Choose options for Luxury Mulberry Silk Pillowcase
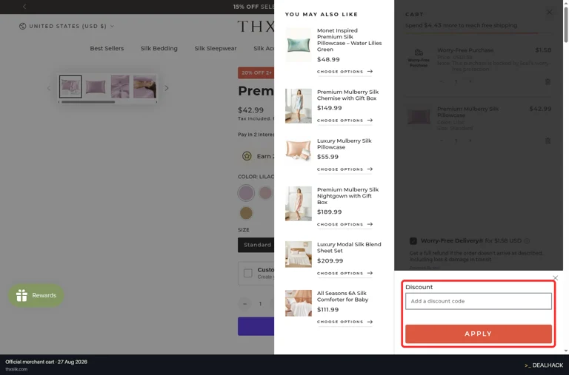 [345, 169]
